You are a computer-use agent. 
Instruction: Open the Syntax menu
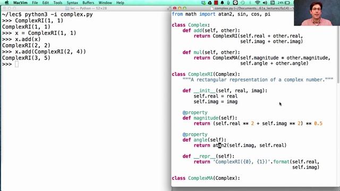coord(72,3)
